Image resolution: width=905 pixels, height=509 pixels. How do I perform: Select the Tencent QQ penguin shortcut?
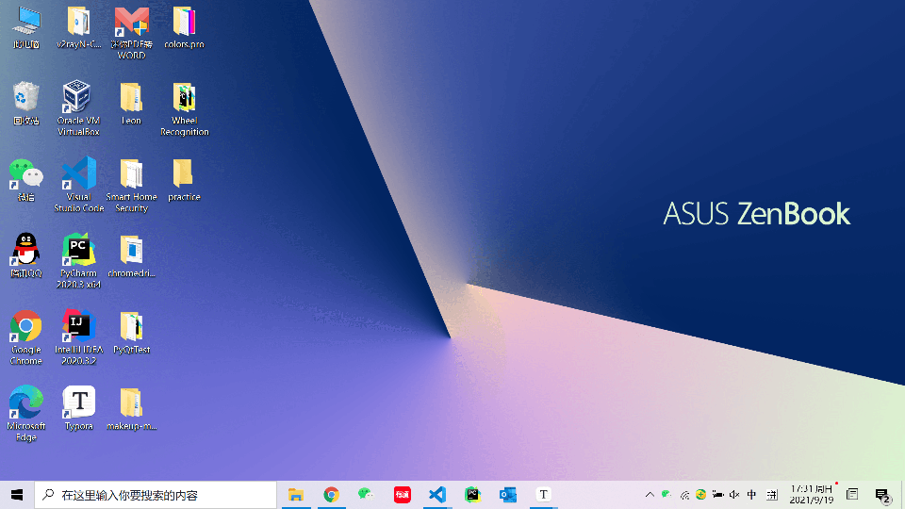26,255
